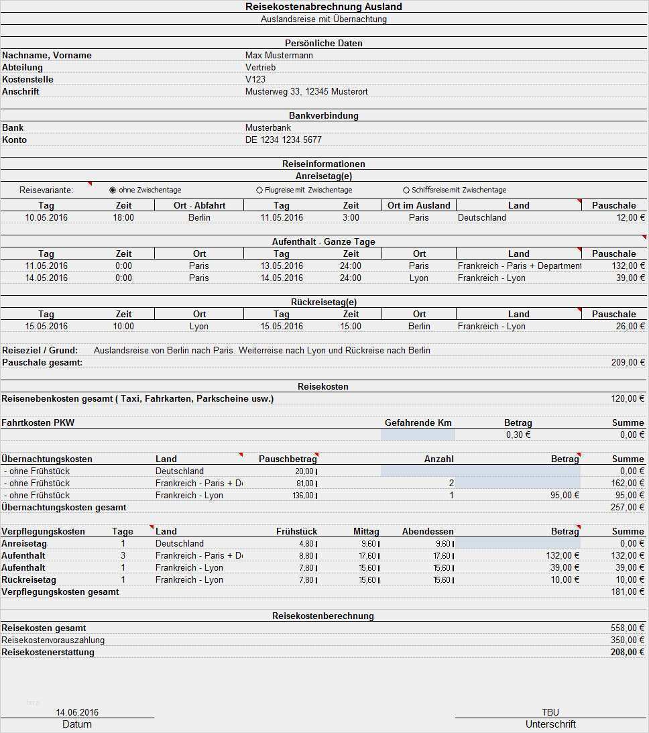Click the Reisenebenkosten amount 120,00 €
The image size is (649, 733).
[x=628, y=398]
